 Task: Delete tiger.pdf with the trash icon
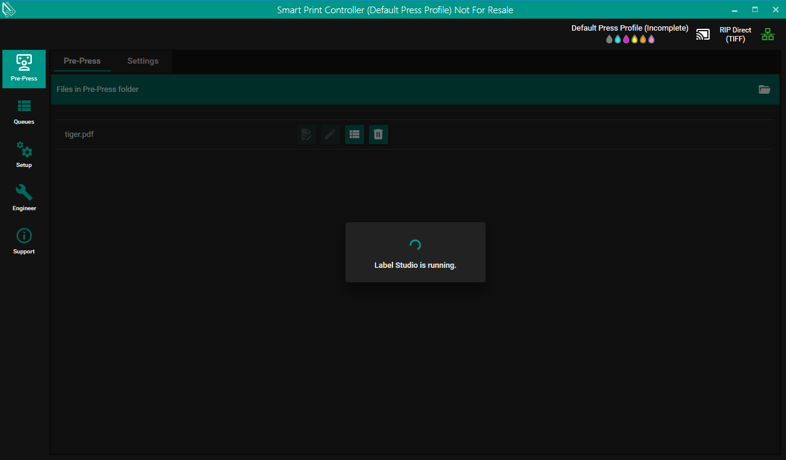pos(378,135)
